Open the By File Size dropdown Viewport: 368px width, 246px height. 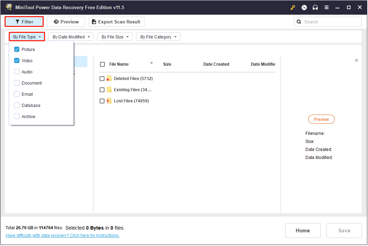(x=115, y=37)
